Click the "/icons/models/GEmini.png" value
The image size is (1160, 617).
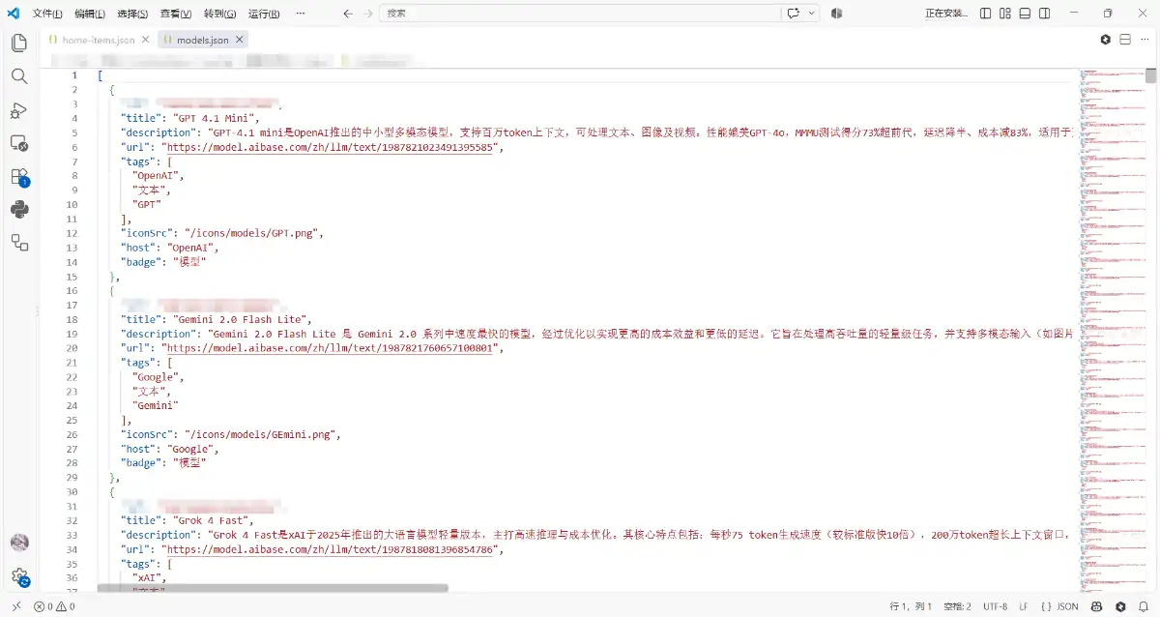pyautogui.click(x=261, y=434)
